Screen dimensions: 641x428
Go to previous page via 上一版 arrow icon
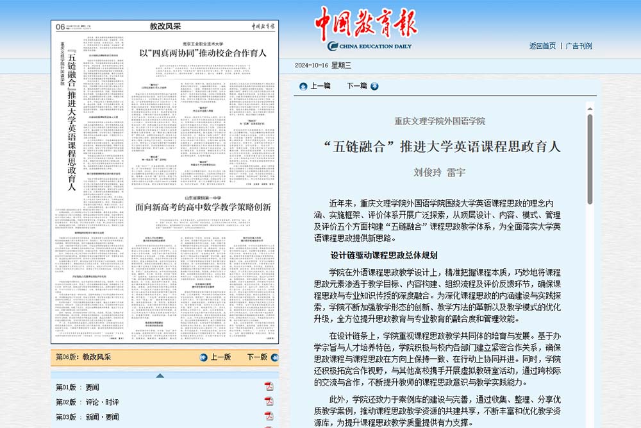click(x=203, y=357)
